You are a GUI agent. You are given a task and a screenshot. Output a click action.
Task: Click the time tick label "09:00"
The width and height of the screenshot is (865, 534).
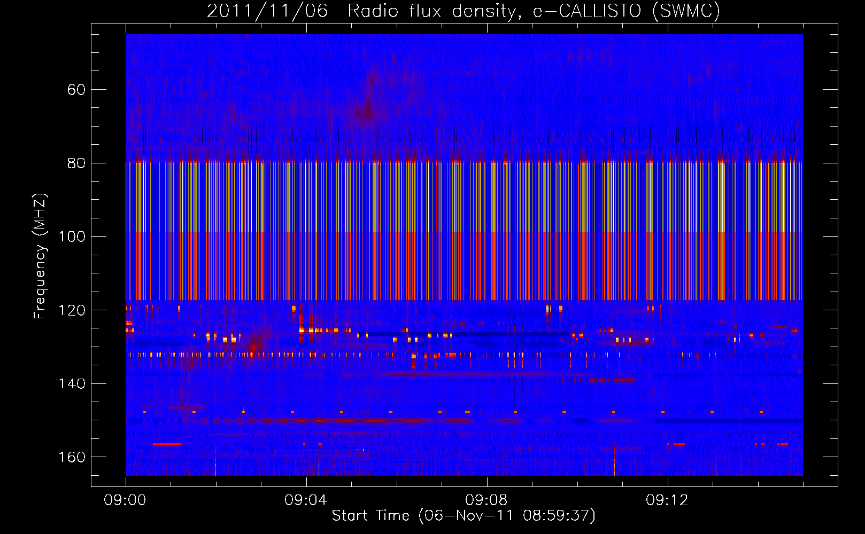pyautogui.click(x=125, y=500)
